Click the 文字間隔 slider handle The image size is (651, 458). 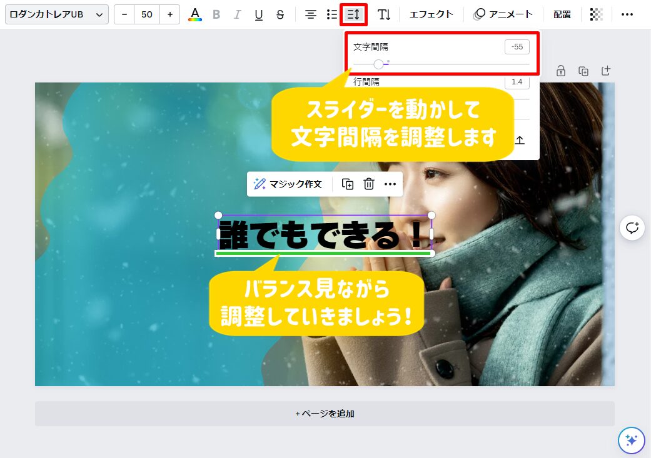point(378,64)
